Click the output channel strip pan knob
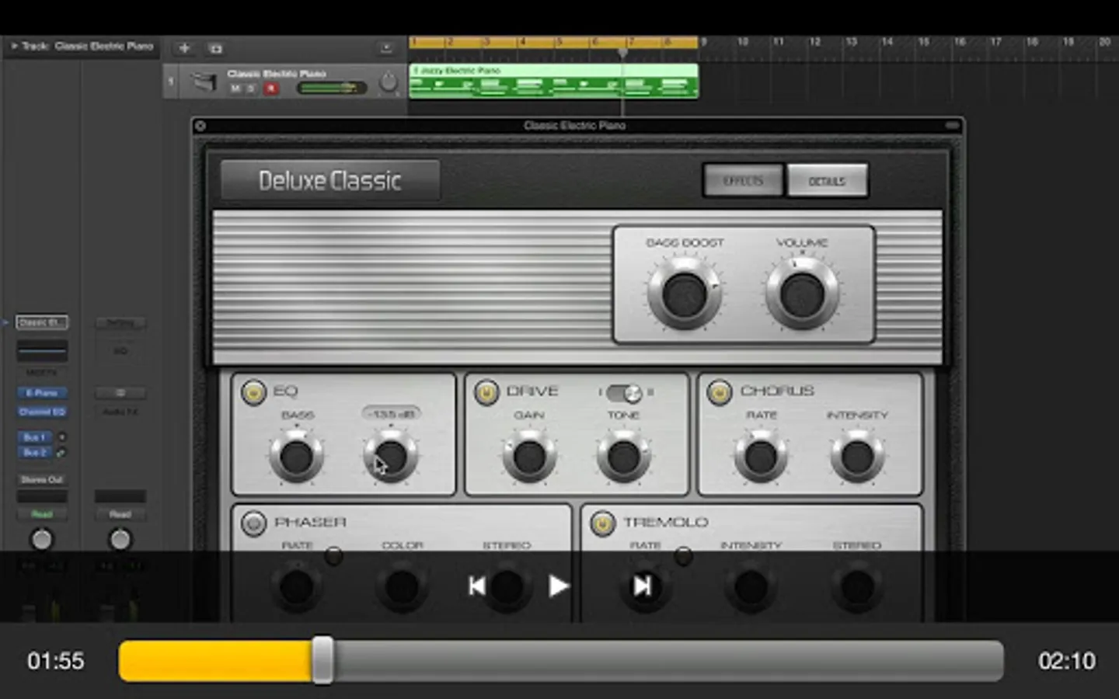Viewport: 1119px width, 699px height. pyautogui.click(x=120, y=539)
